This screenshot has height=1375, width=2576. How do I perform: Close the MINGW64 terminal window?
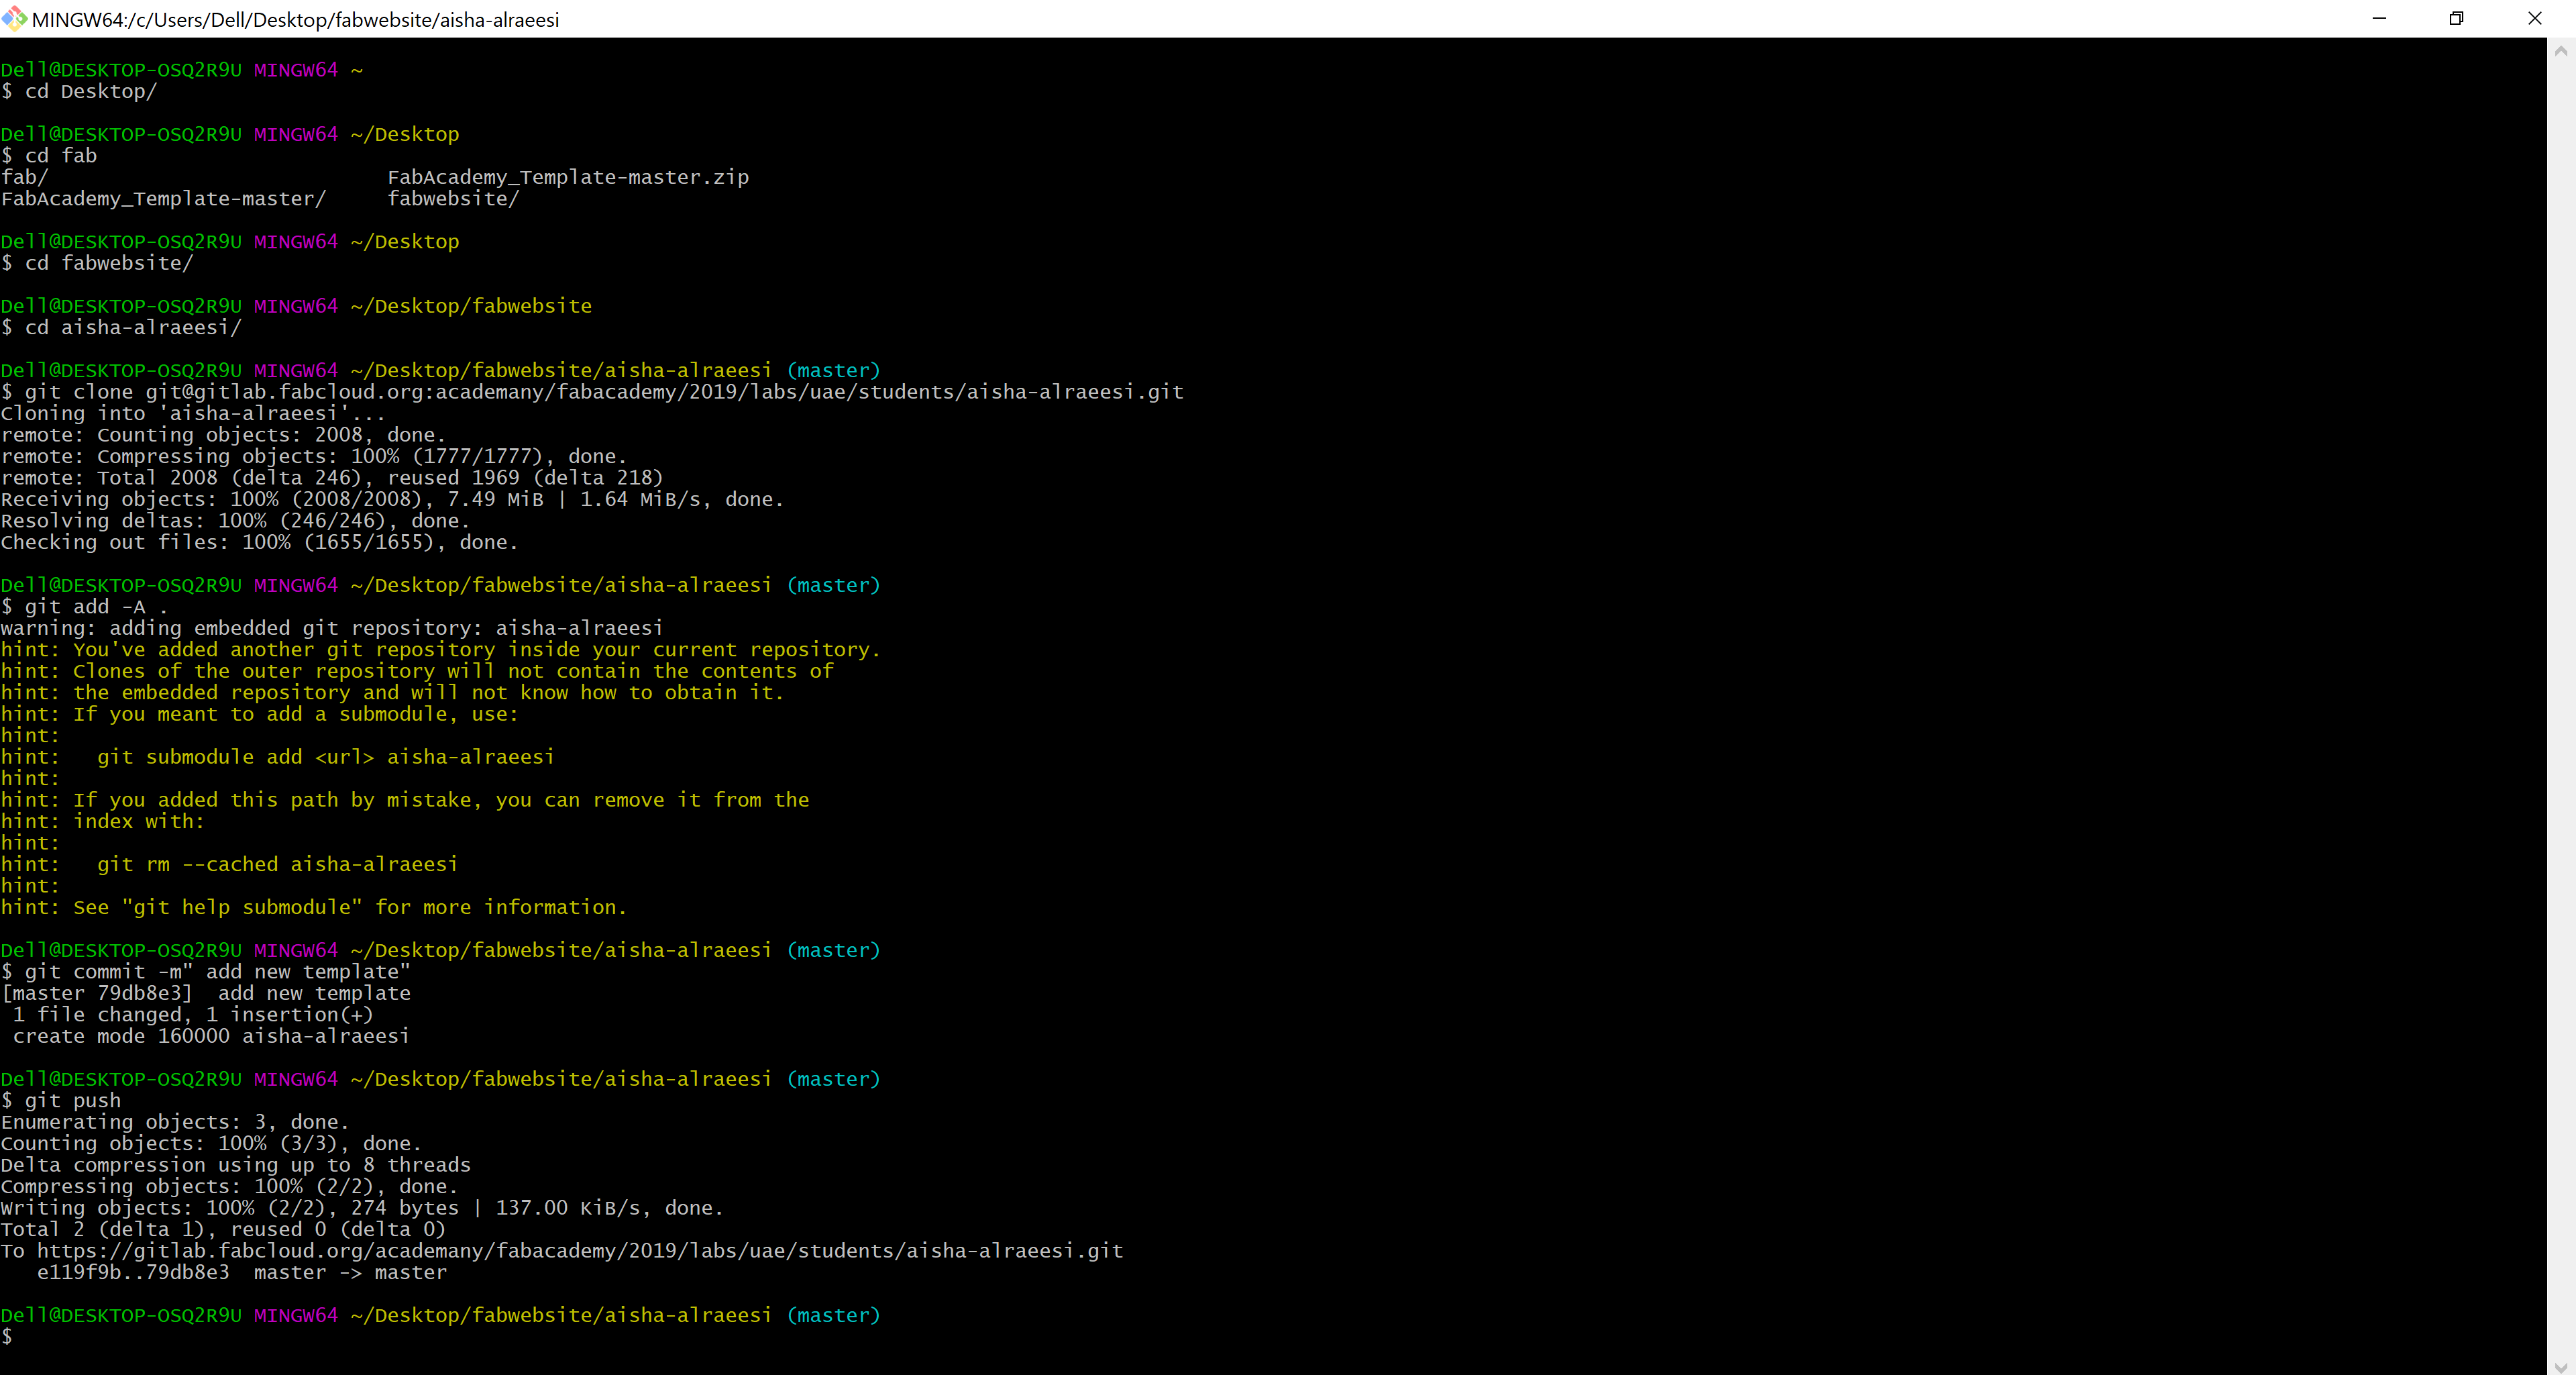pyautogui.click(x=2534, y=18)
